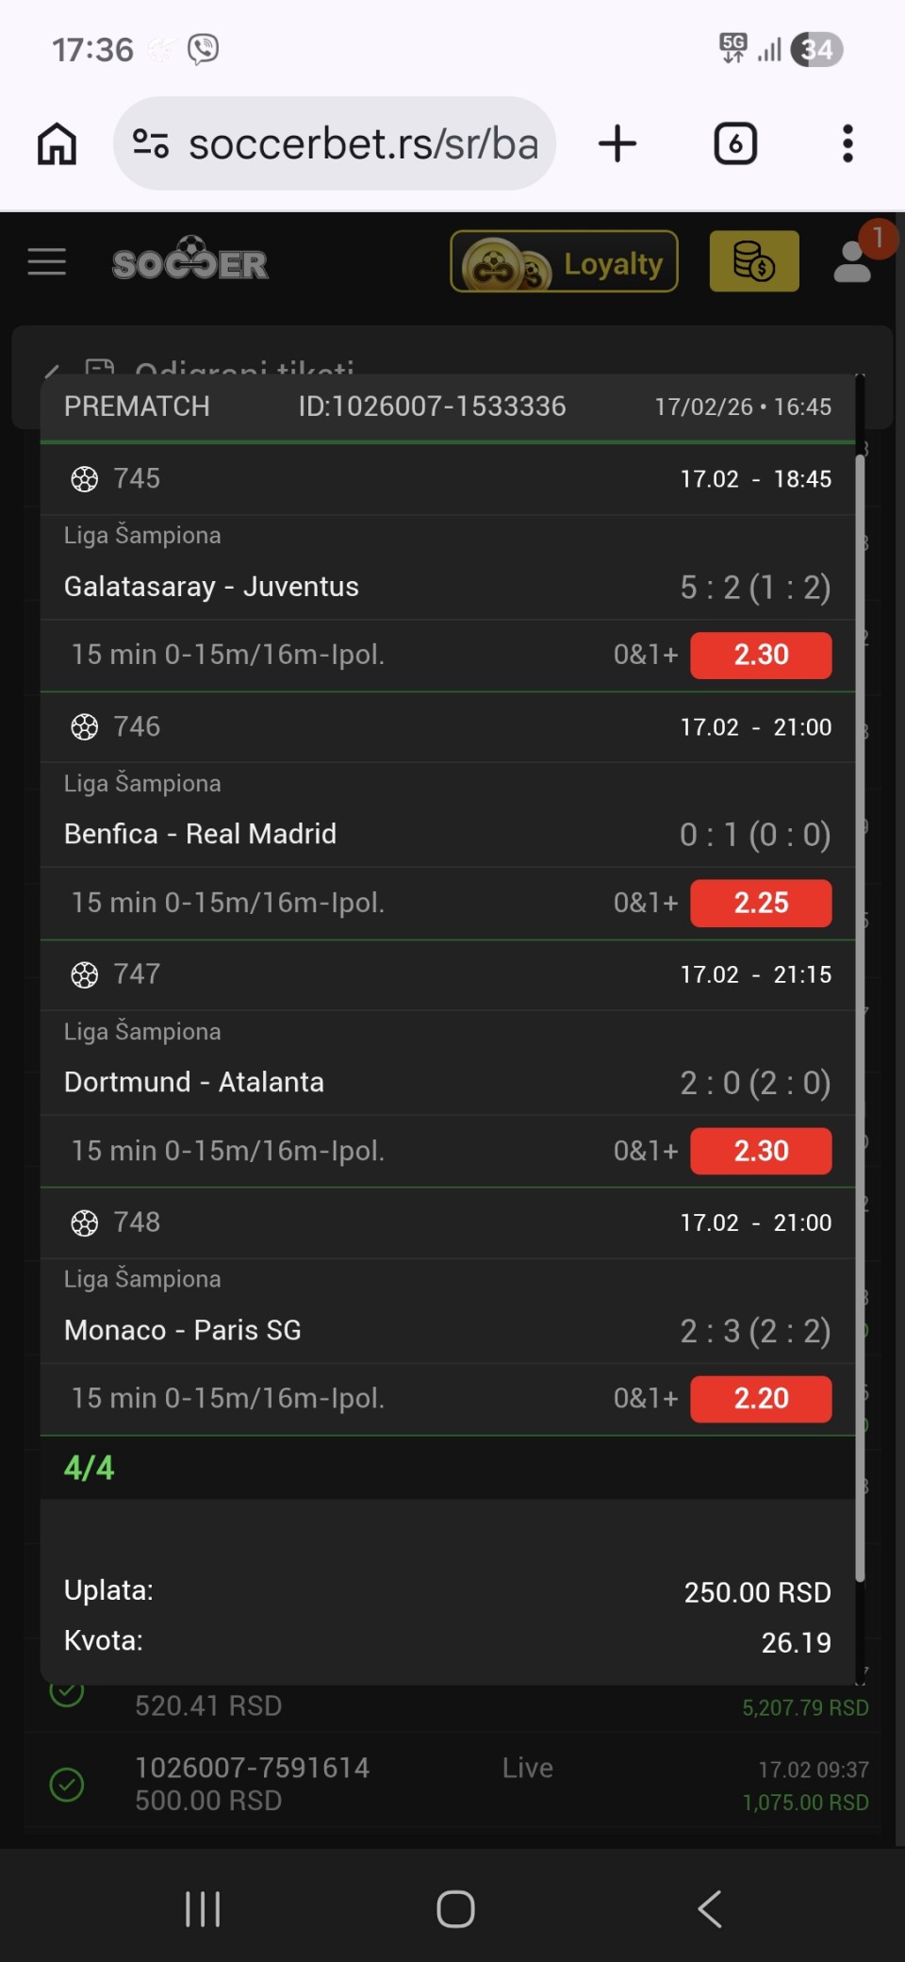Tap the 2.20 odds for Monaco match
905x1962 pixels.
761,1399
